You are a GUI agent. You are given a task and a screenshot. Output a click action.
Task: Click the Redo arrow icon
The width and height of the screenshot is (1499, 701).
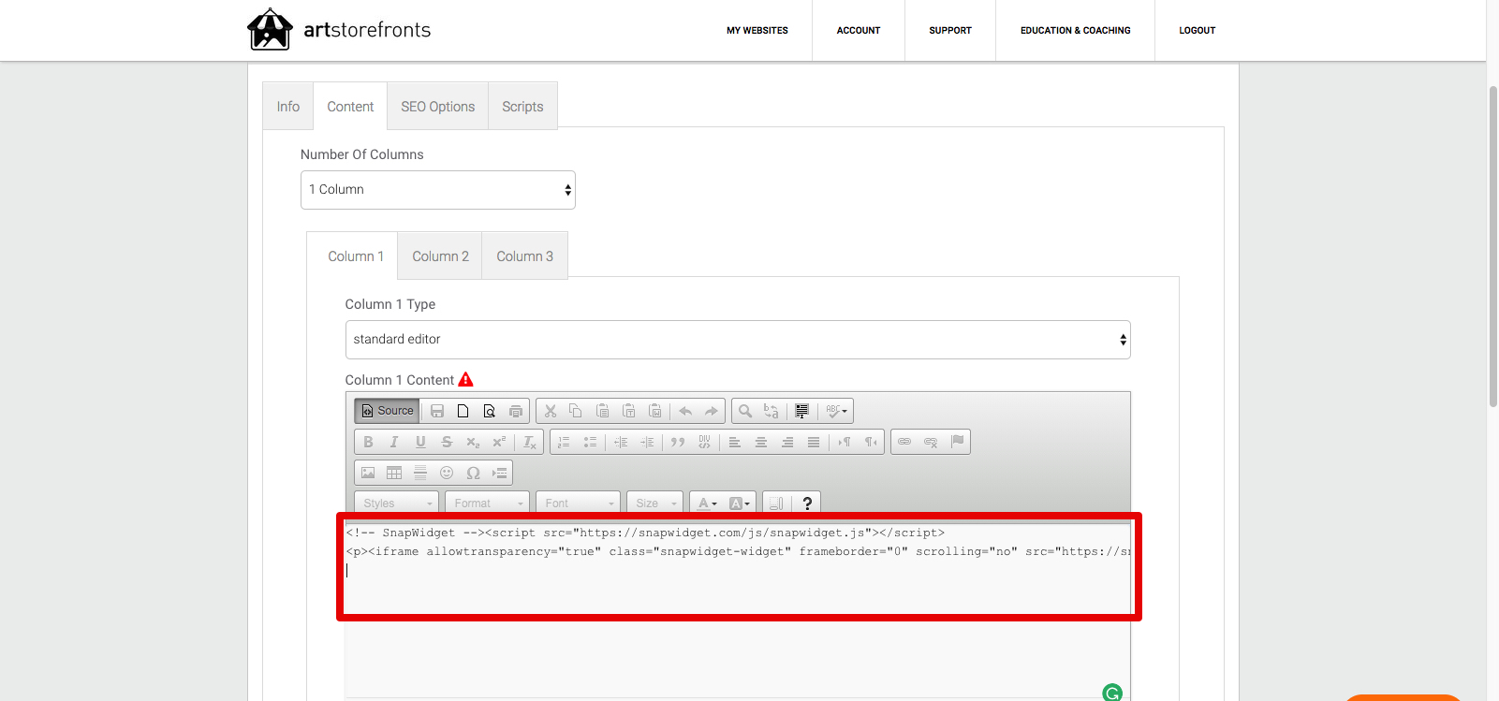tap(712, 411)
